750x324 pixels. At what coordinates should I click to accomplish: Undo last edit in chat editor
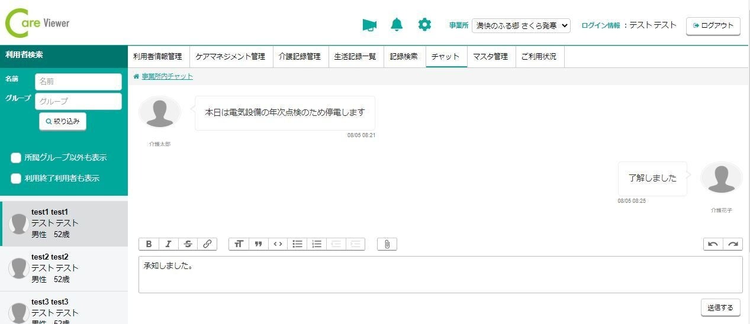pyautogui.click(x=713, y=244)
